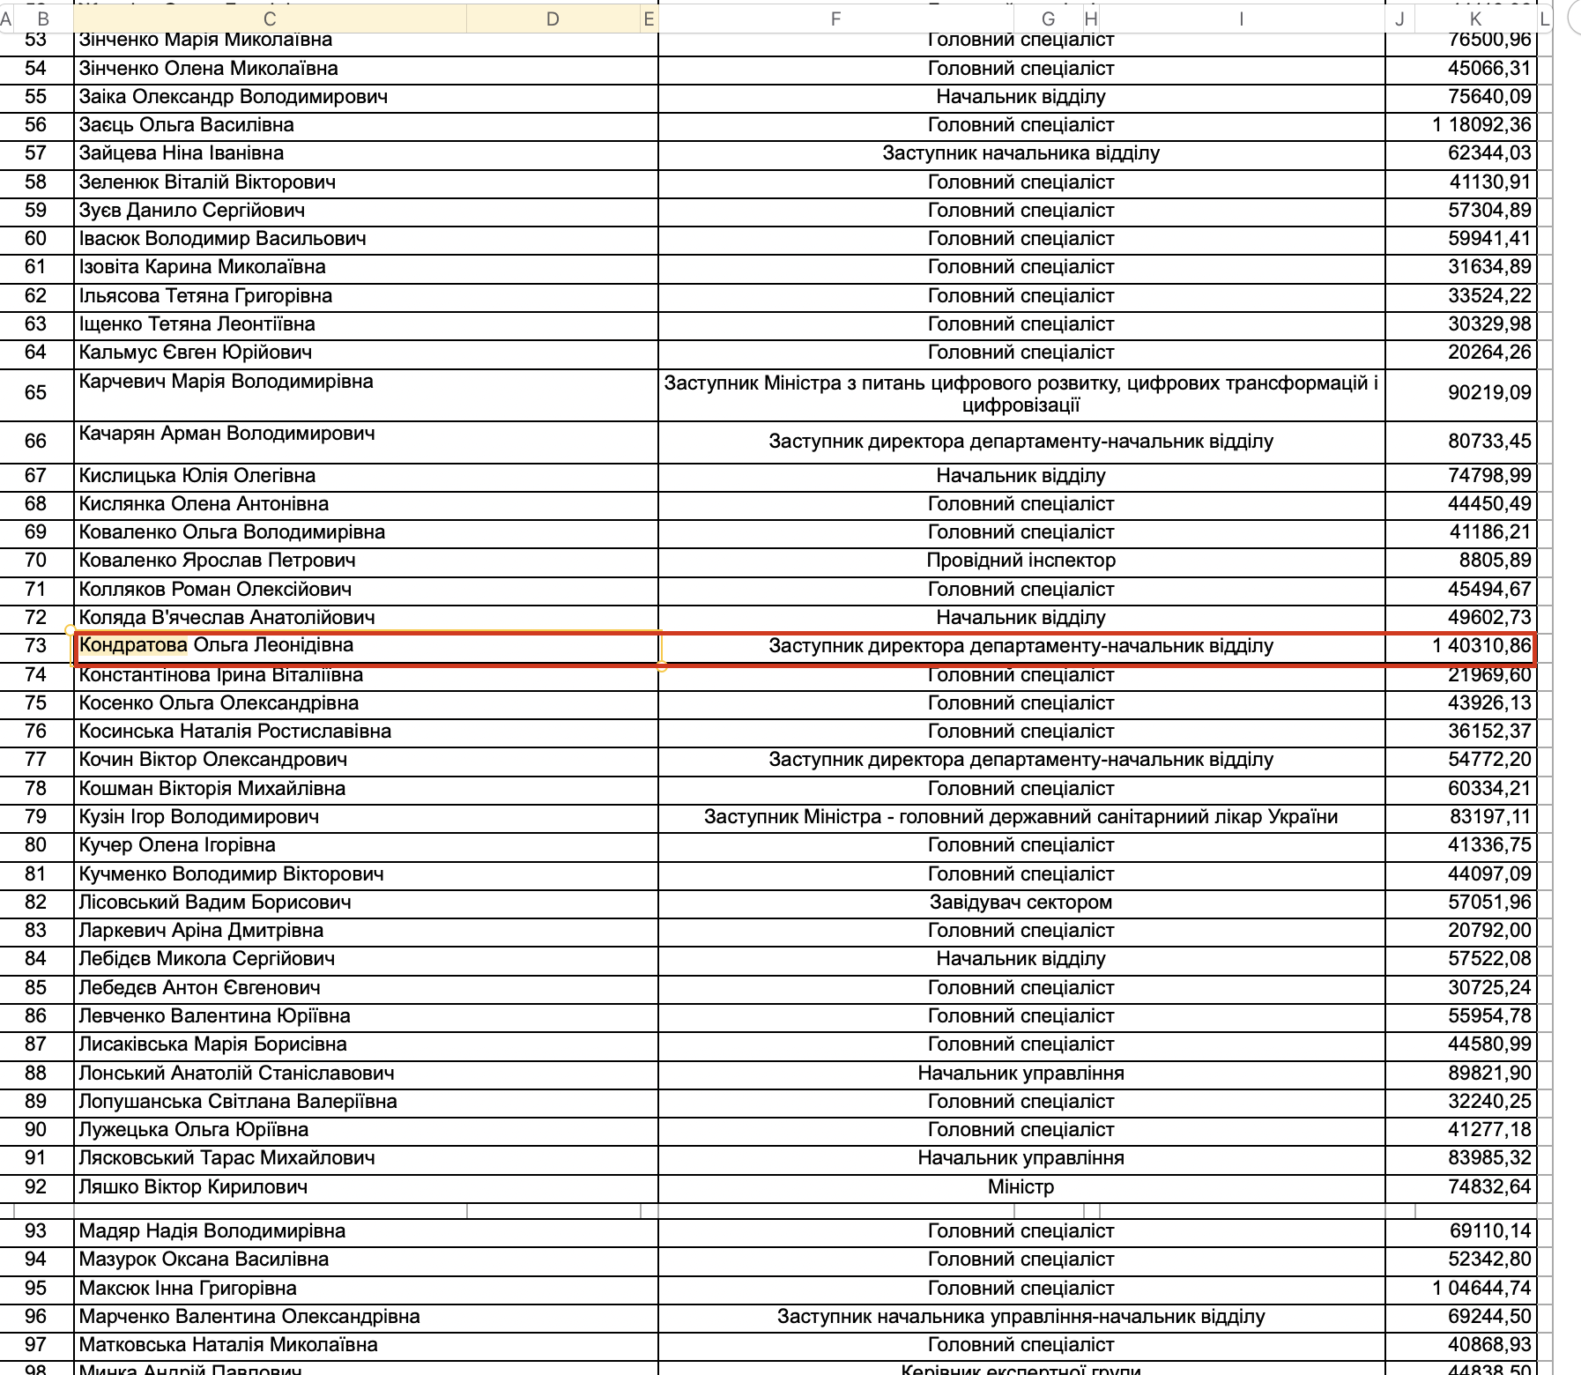This screenshot has width=1581, height=1375.
Task: Click Начальник відділу cell in row 55
Action: 1021,97
